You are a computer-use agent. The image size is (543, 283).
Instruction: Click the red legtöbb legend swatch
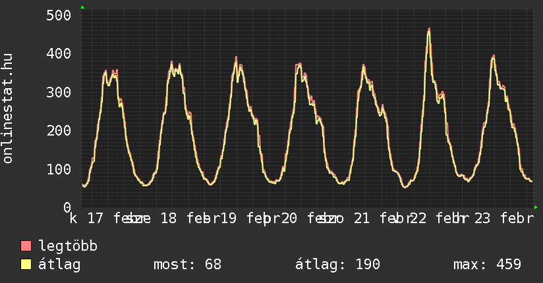coord(26,246)
